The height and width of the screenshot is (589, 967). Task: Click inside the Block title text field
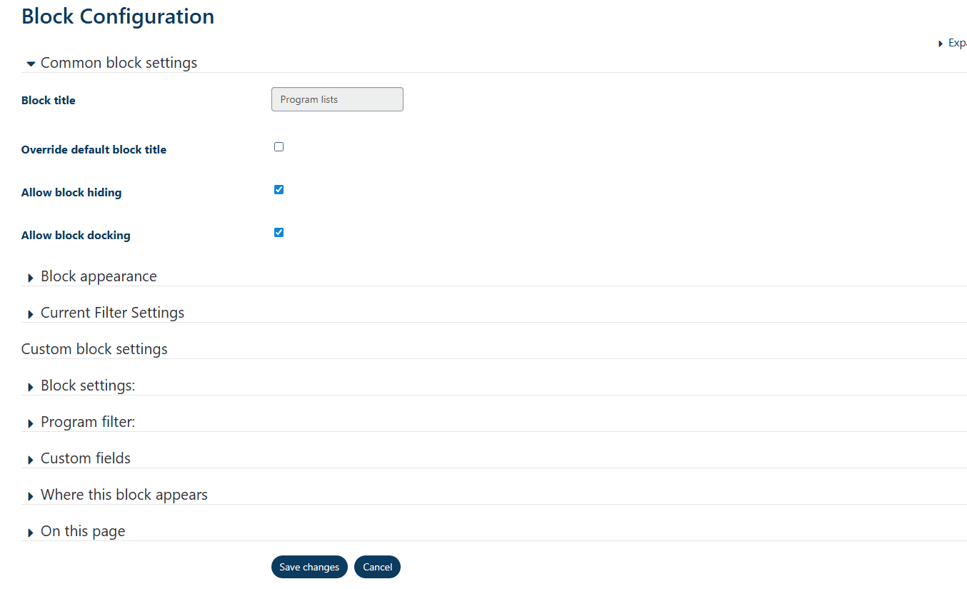tap(336, 99)
